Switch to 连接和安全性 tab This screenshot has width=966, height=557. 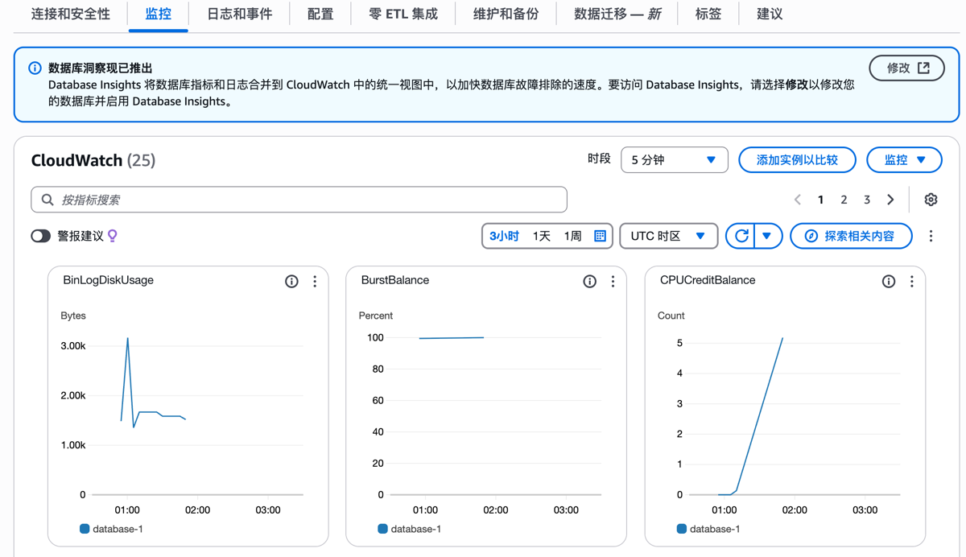pos(71,14)
